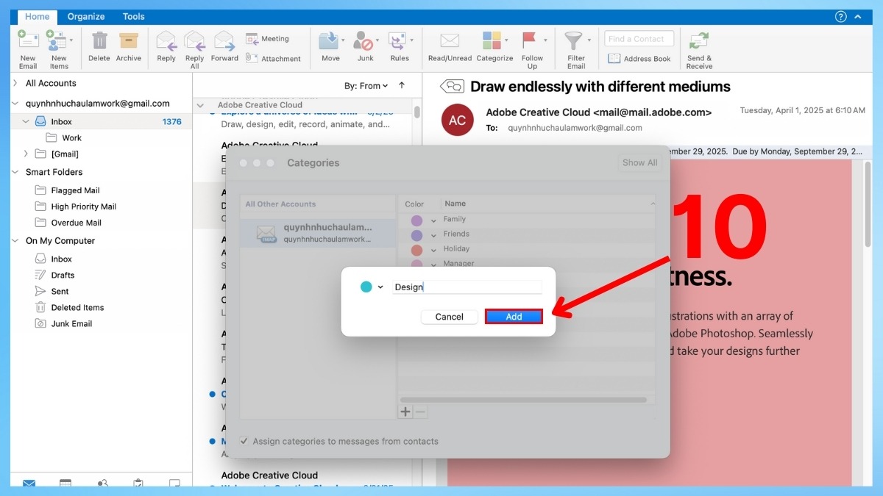Click the Forward email icon
883x496 pixels.
tap(224, 43)
